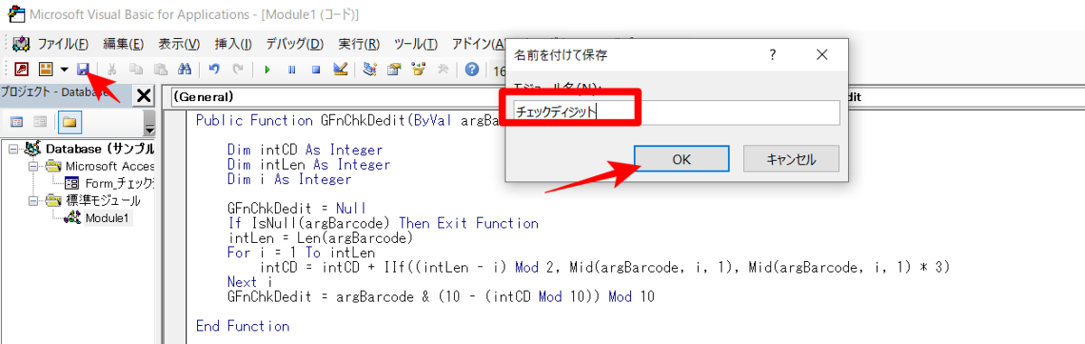Click the 'GFnChkDedit = argBarcode &' line
The width and height of the screenshot is (1085, 344).
tap(440, 296)
